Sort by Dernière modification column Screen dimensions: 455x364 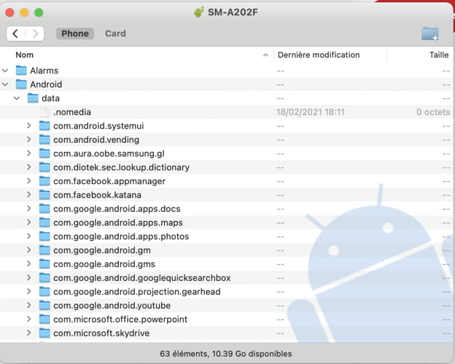[319, 55]
